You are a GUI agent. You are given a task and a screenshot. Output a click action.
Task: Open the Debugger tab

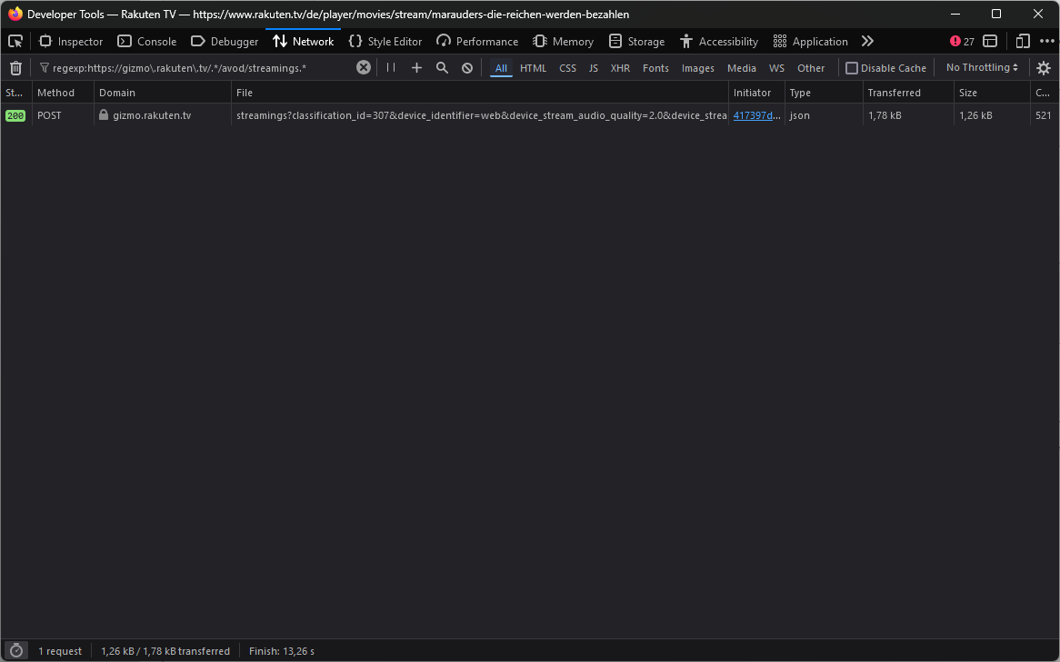(x=225, y=41)
